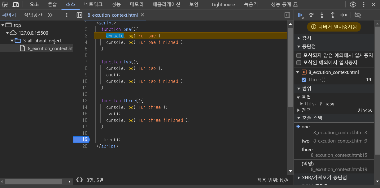Resume script execution
This screenshot has width=380, height=188.
(x=300, y=15)
